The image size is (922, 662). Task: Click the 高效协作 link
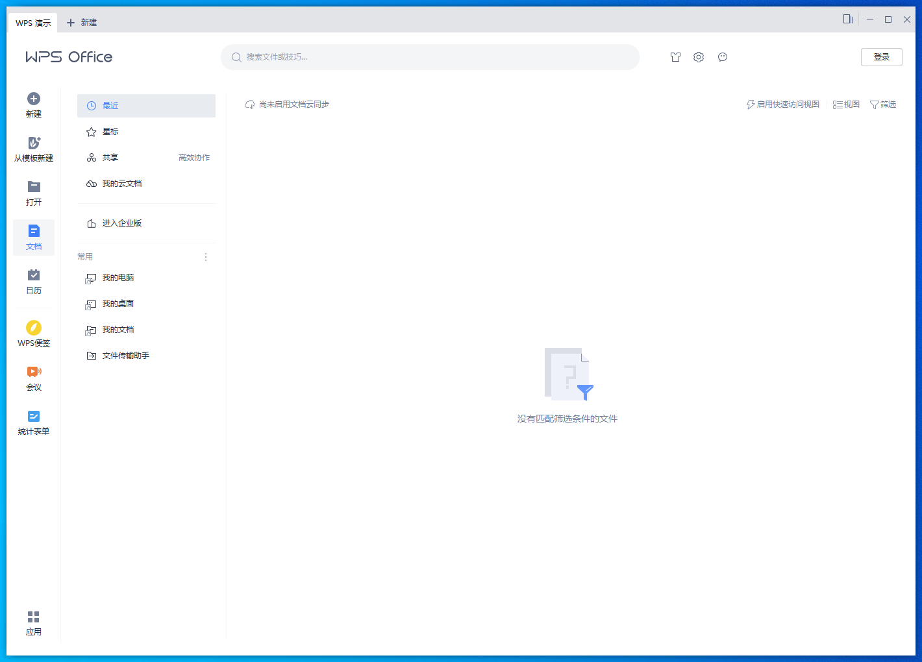pyautogui.click(x=194, y=158)
